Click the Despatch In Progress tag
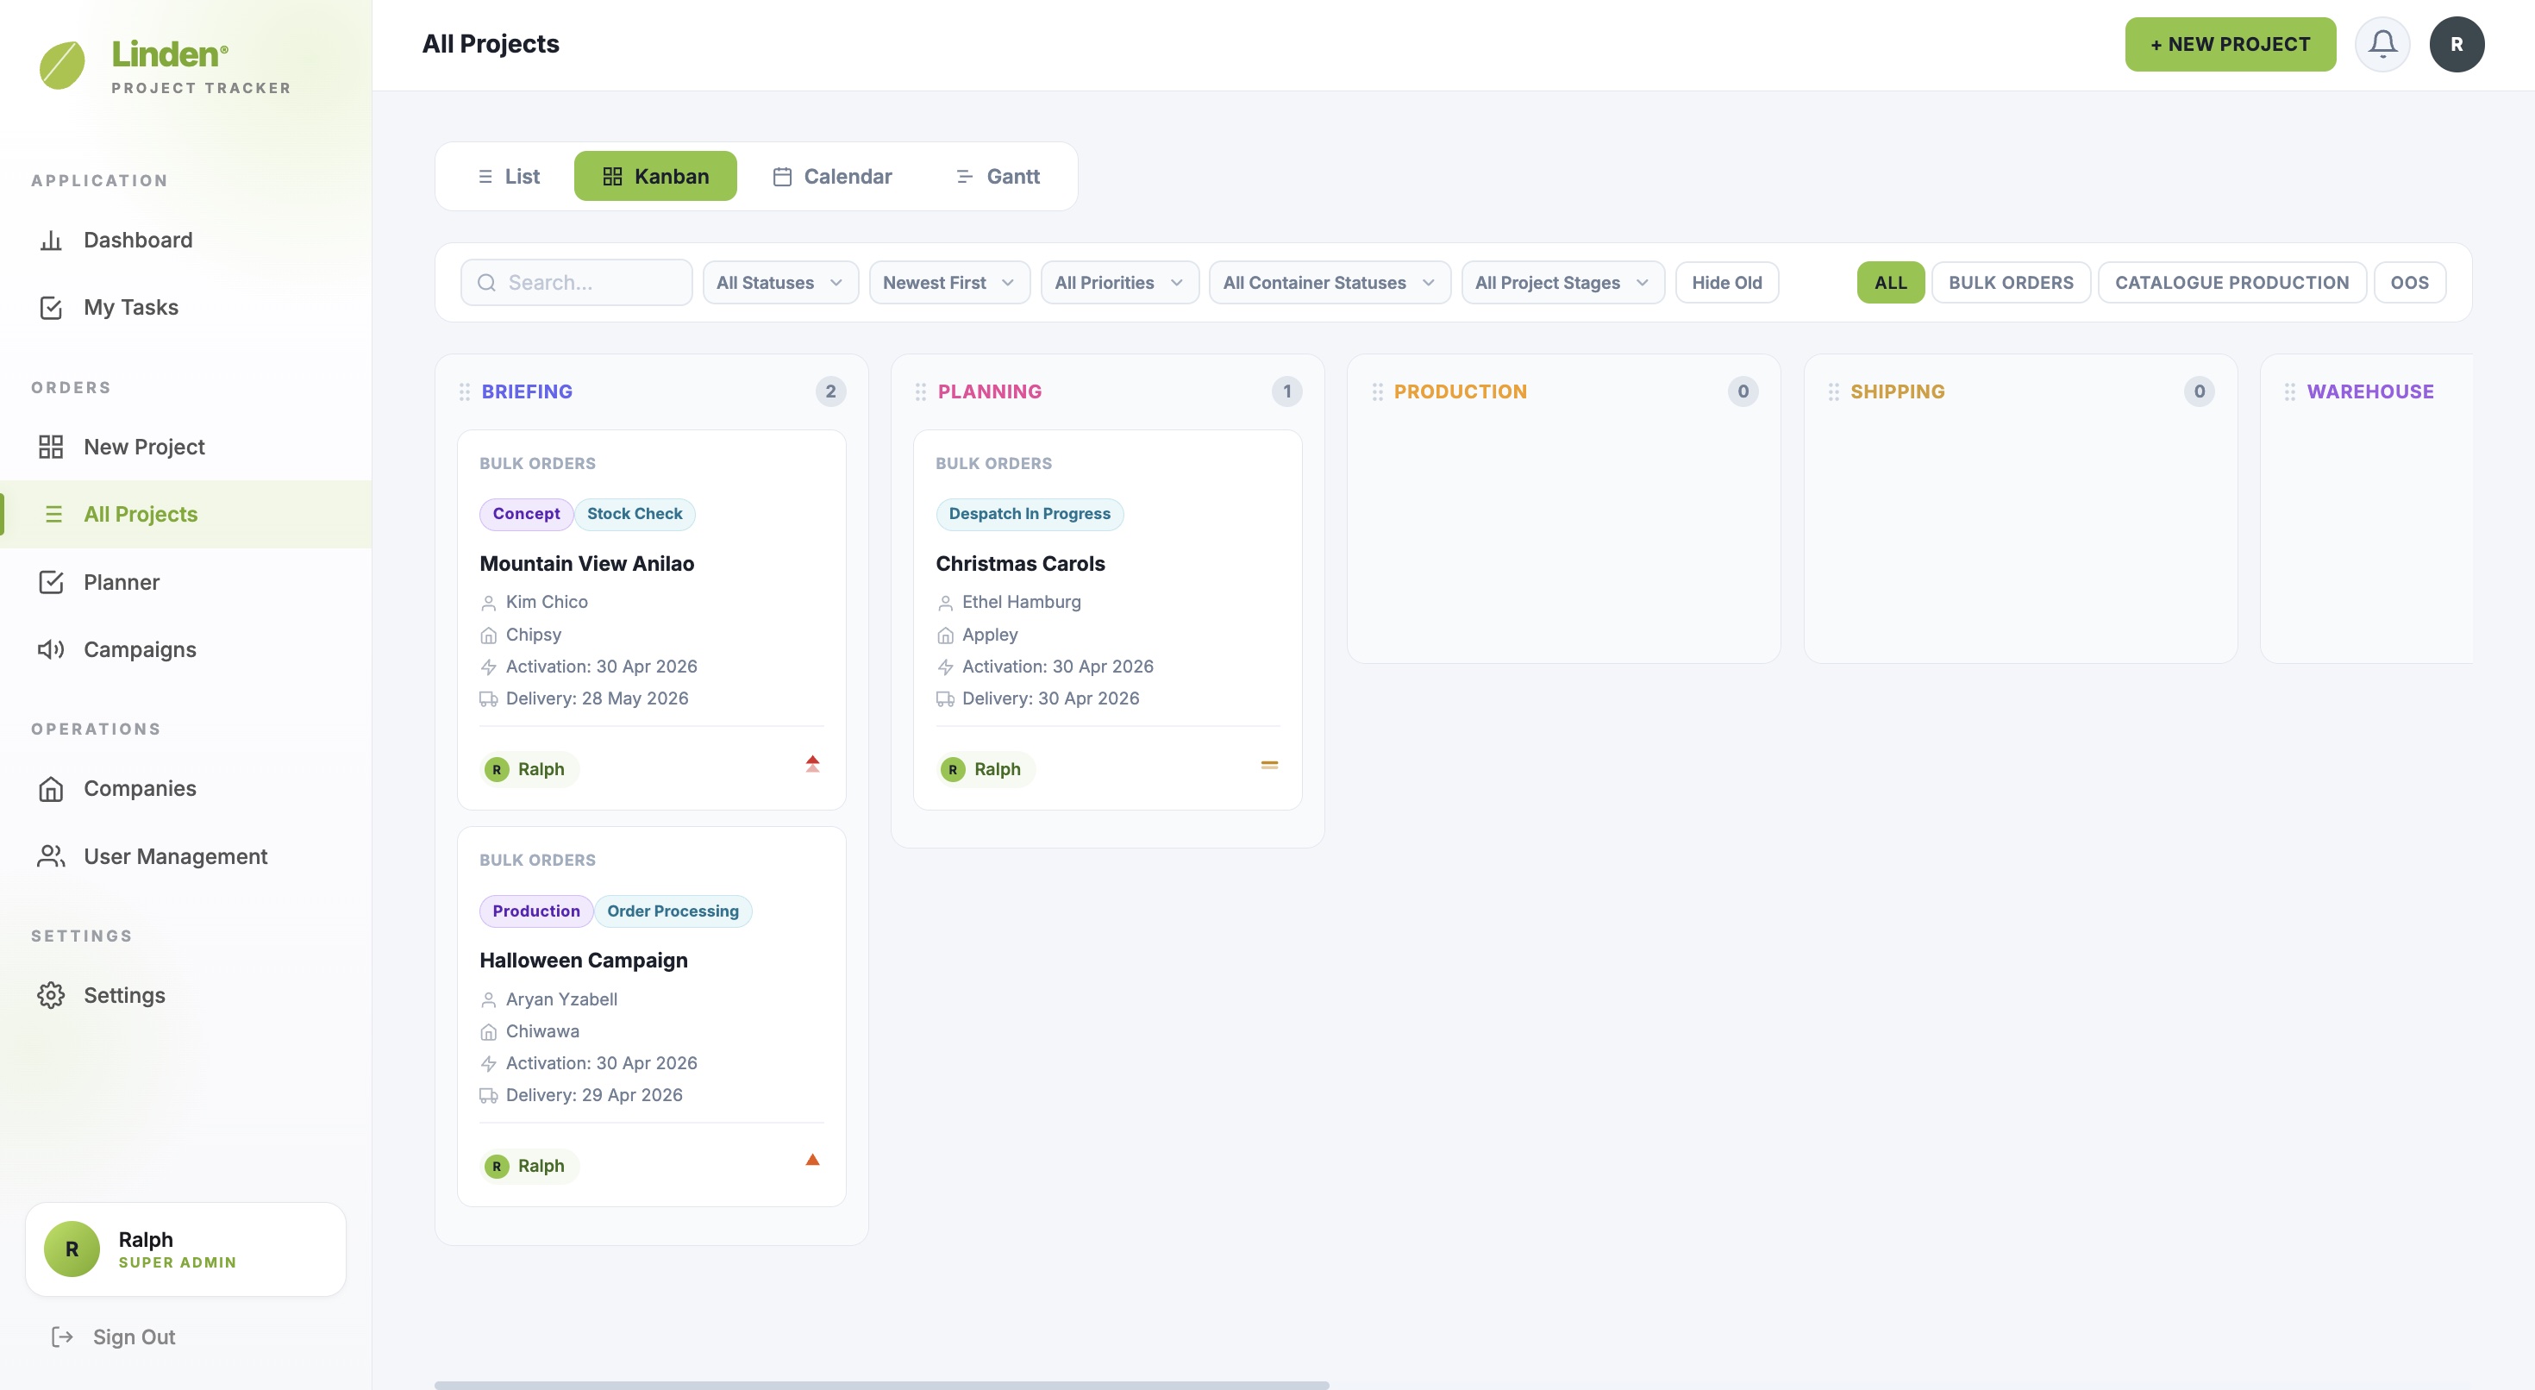Viewport: 2535px width, 1390px height. click(x=1030, y=514)
